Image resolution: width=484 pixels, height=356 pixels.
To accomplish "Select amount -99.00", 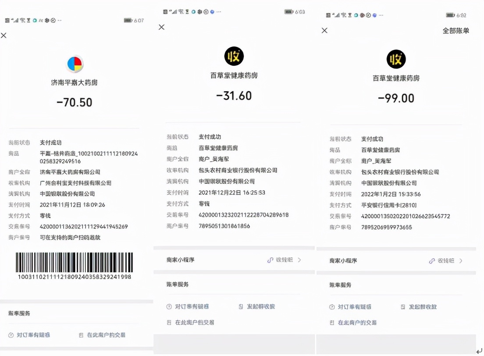I will [396, 99].
